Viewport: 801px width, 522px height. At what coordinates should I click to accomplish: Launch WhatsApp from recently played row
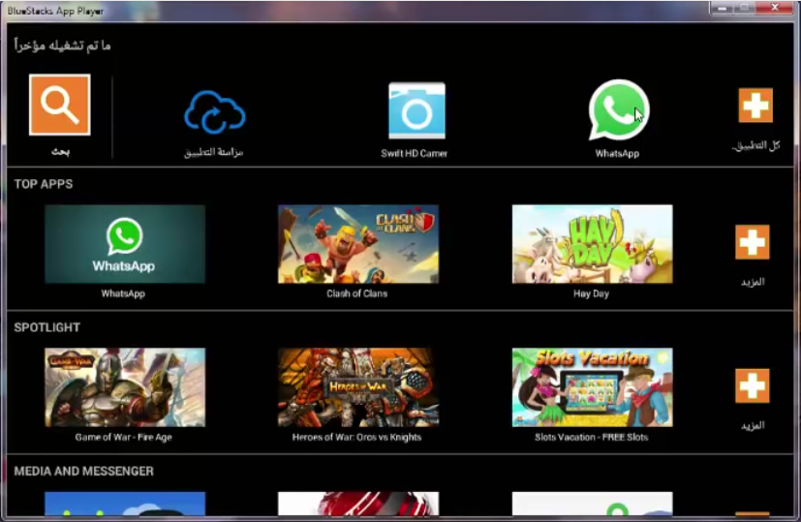click(619, 109)
